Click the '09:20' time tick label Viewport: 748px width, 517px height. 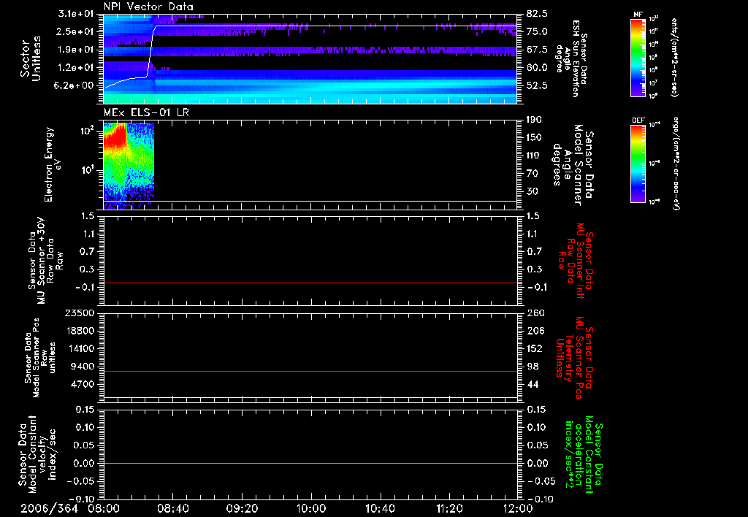pos(243,508)
